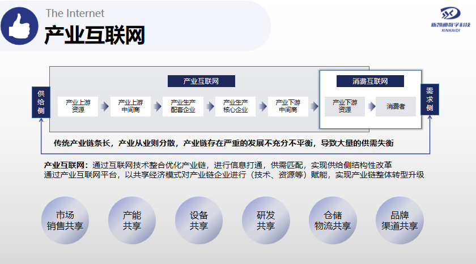
Task: Select line starting 通过产业互联网平台
Action: coord(234,175)
